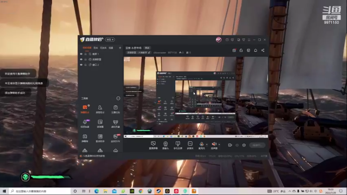
Task: Open the user avatar in title bar
Action: pyautogui.click(x=219, y=40)
